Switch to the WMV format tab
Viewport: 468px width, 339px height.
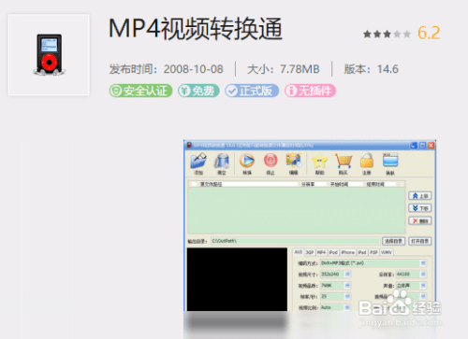coord(387,252)
